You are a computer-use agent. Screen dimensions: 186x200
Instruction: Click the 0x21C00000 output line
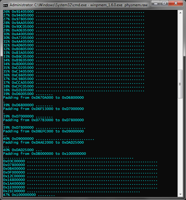[71, 191]
